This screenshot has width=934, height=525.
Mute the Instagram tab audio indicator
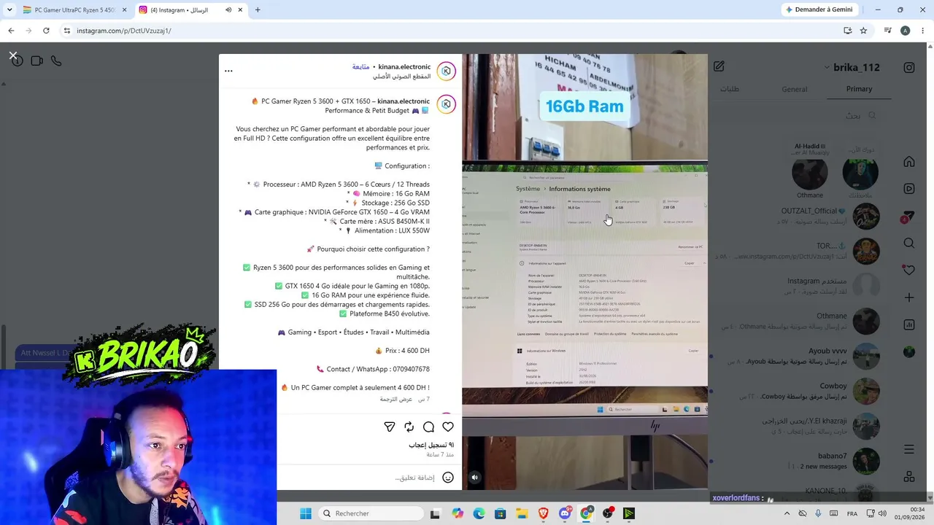click(x=228, y=10)
